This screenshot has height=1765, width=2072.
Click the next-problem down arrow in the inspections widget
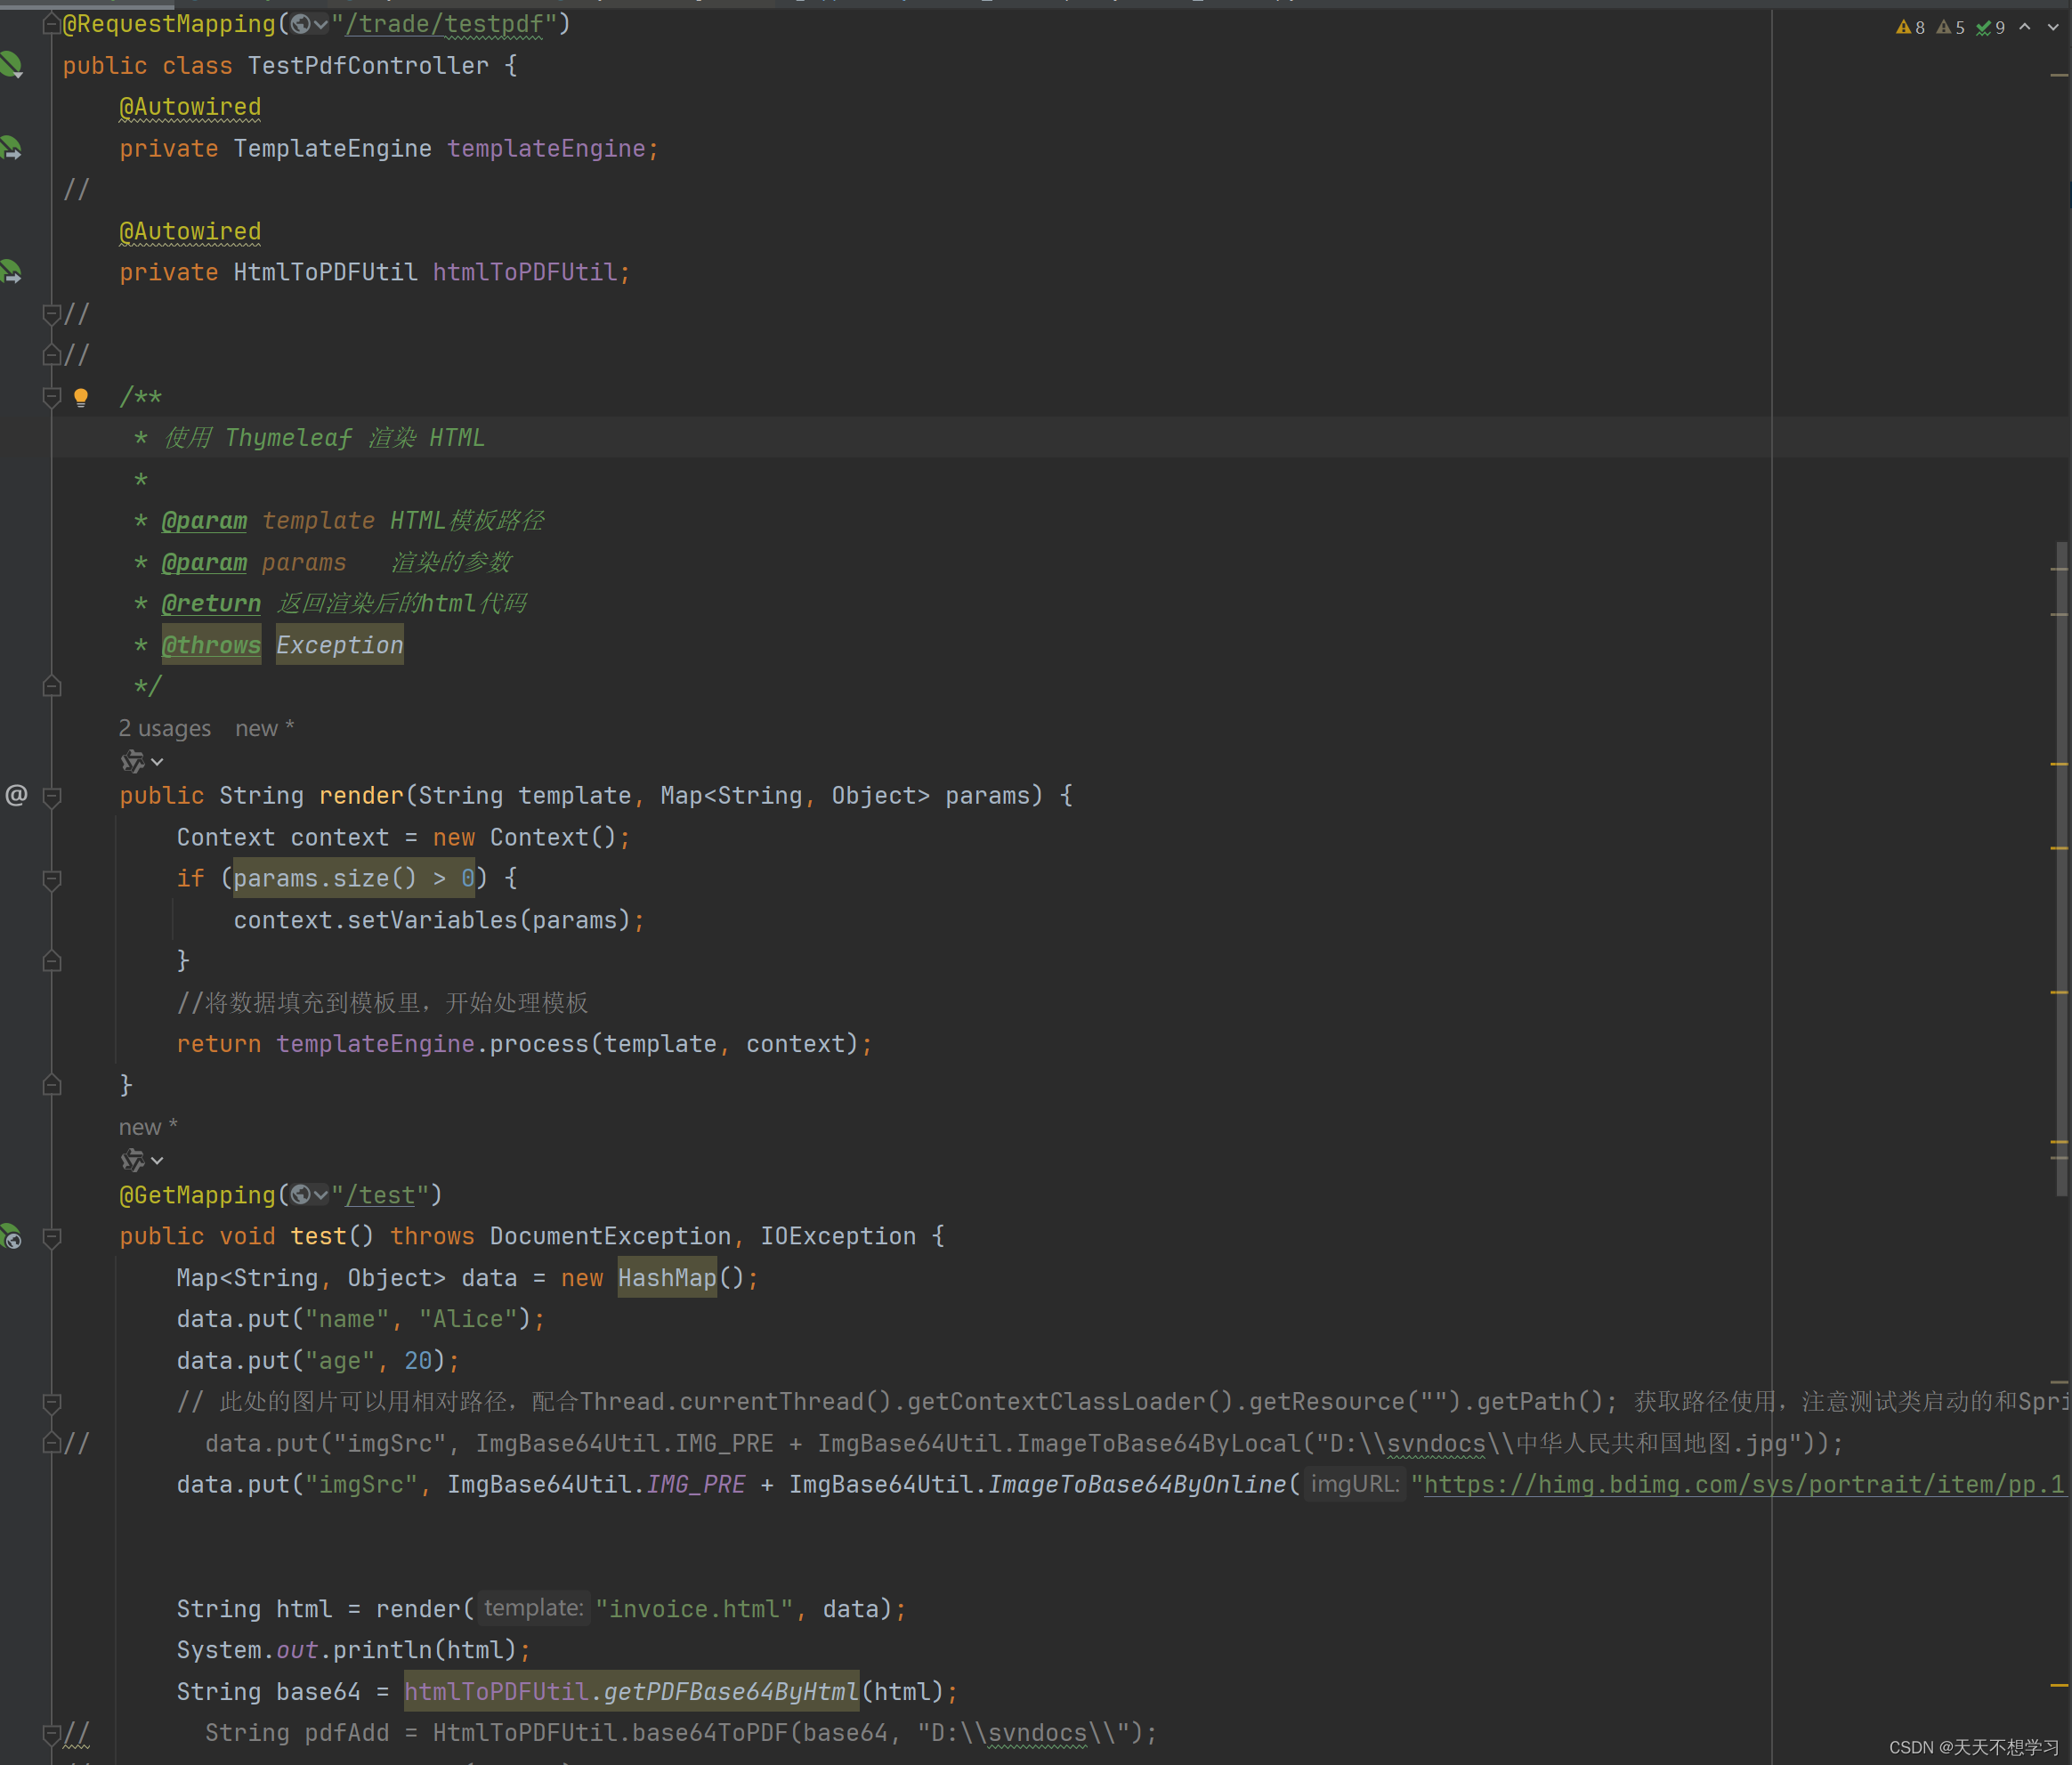(x=2053, y=27)
